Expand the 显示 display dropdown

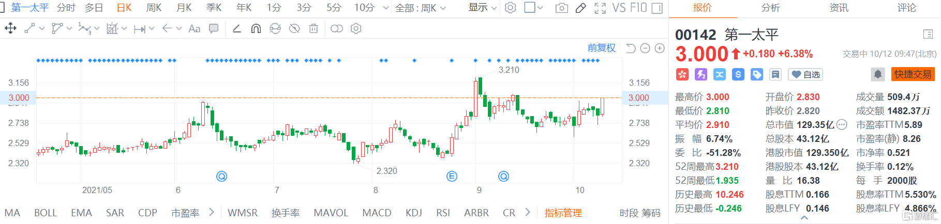(483, 8)
